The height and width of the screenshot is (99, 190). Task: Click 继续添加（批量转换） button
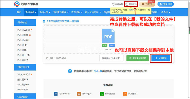(111, 58)
